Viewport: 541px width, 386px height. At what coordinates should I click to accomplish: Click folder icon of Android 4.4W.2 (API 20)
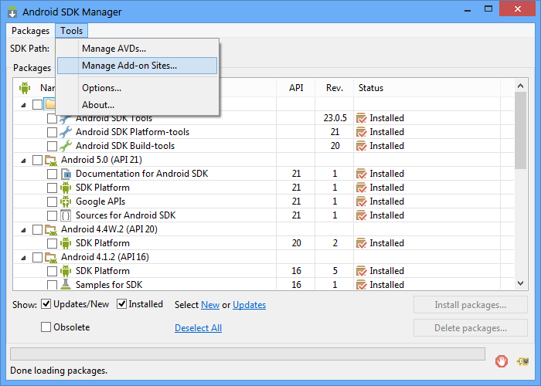[x=51, y=229]
